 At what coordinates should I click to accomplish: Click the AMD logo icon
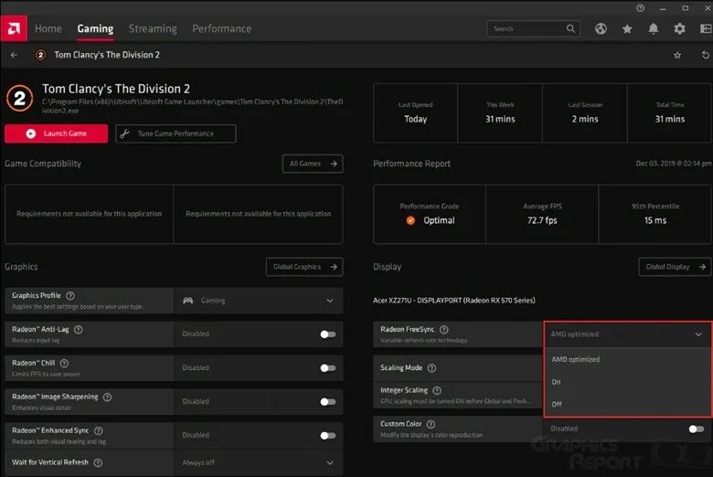coord(14,28)
